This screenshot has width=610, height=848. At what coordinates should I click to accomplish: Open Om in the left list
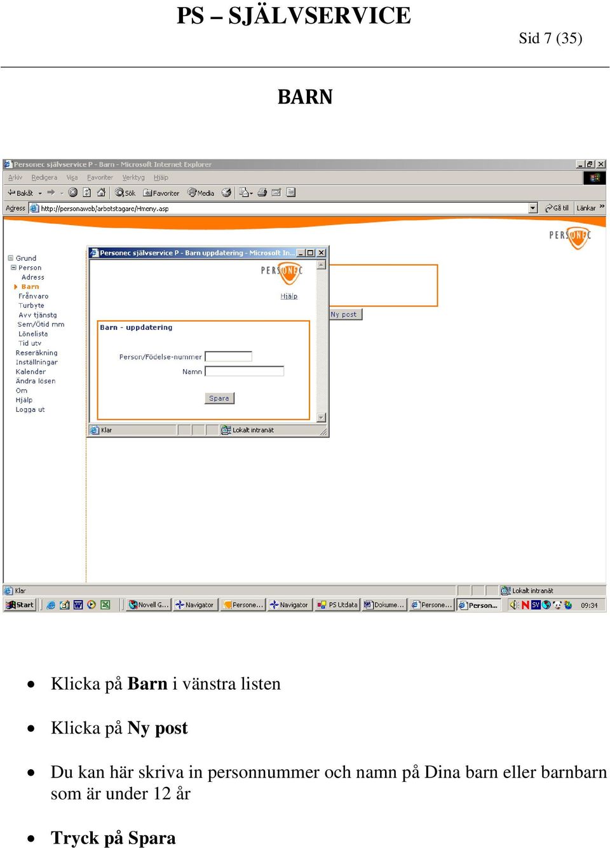(x=22, y=391)
